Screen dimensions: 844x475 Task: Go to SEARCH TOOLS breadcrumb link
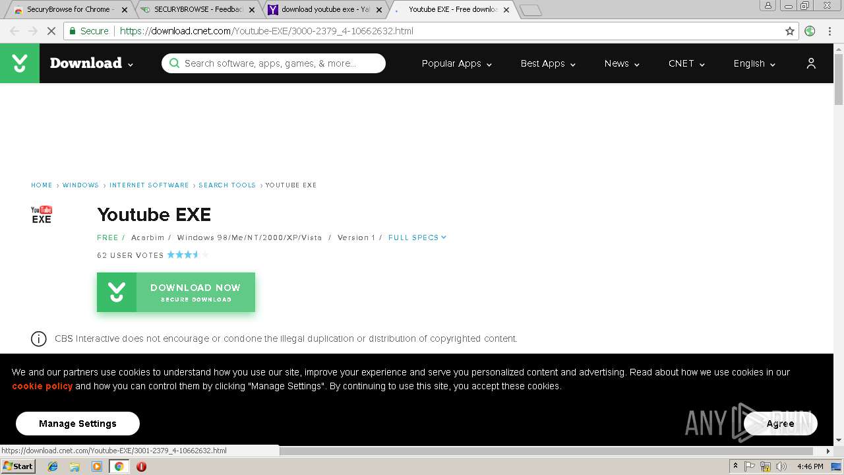click(x=227, y=185)
